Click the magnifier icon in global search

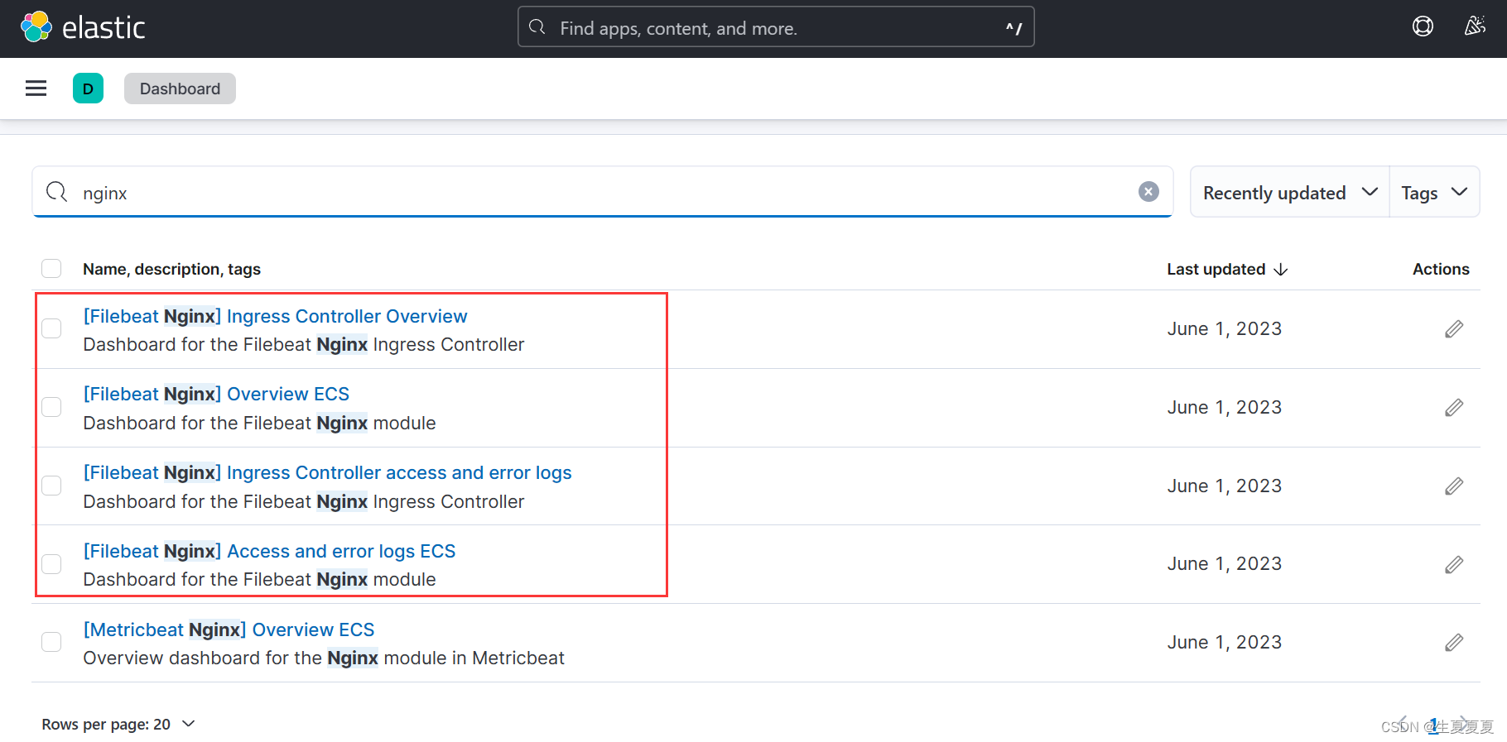[x=537, y=27]
